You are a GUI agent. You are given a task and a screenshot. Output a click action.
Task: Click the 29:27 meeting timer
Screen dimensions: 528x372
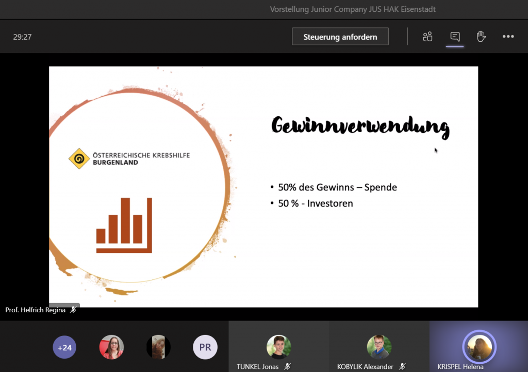(22, 37)
